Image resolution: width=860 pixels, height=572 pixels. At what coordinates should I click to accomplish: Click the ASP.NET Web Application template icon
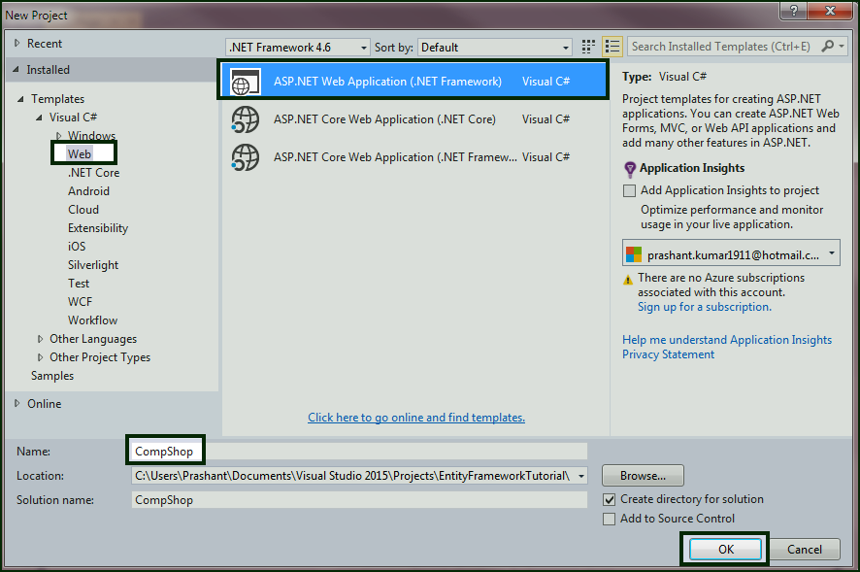click(x=245, y=82)
